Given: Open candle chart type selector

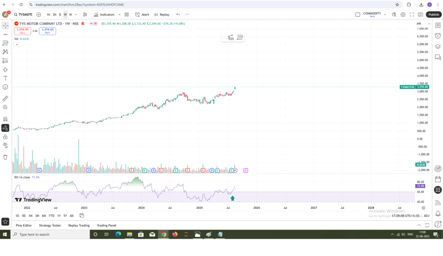Looking at the screenshot, I should point(85,15).
